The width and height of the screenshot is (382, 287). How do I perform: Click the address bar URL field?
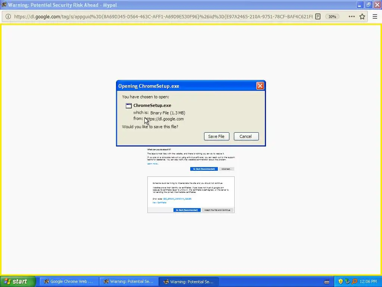[x=163, y=16]
